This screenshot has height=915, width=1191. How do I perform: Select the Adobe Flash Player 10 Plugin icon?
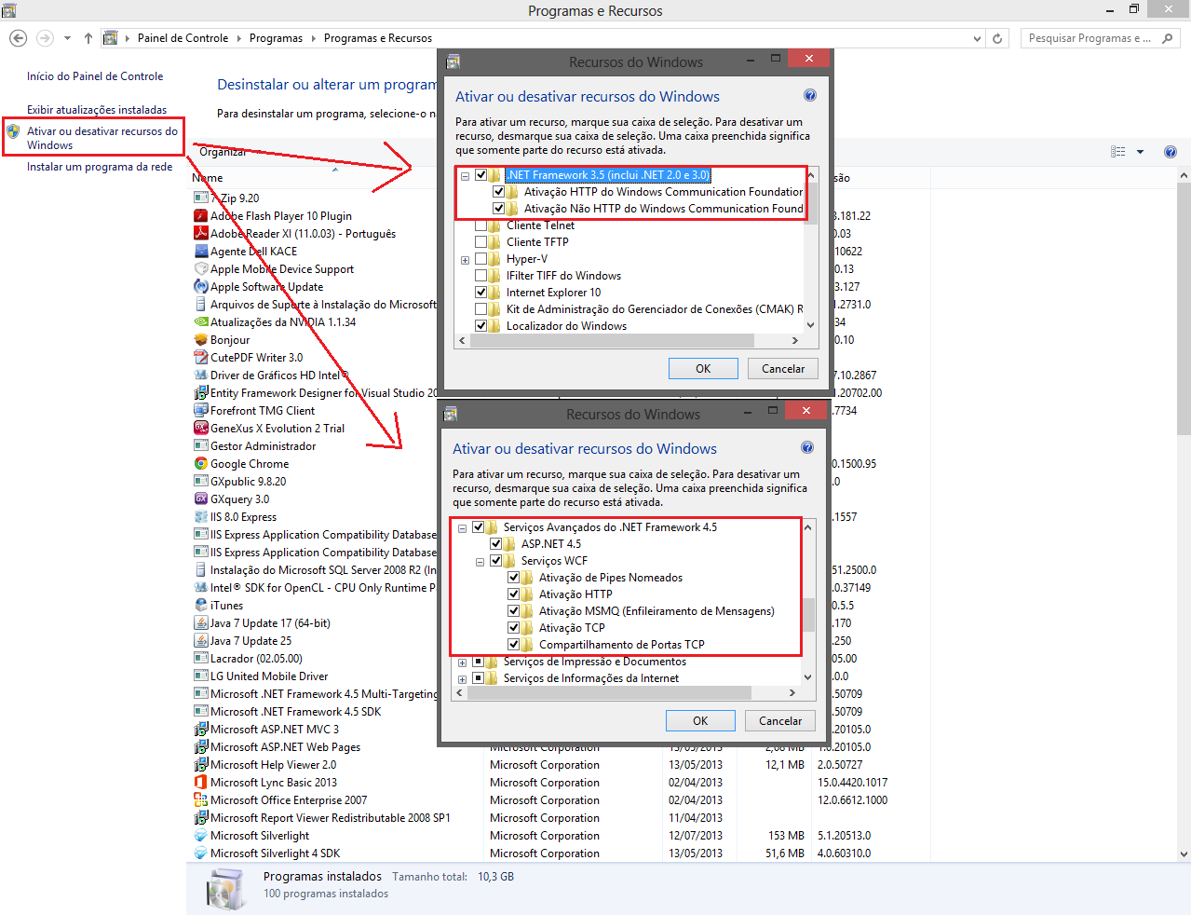point(200,215)
